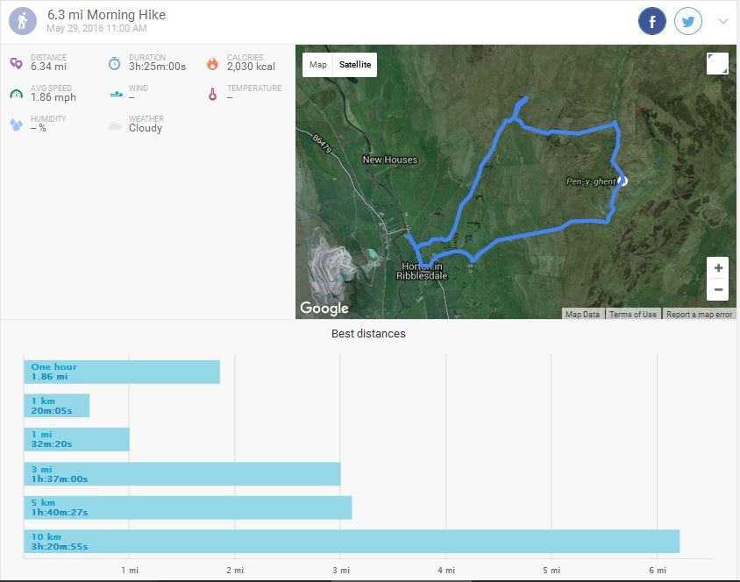This screenshot has height=582, width=740.
Task: Click the distance stat icon
Action: 17,64
